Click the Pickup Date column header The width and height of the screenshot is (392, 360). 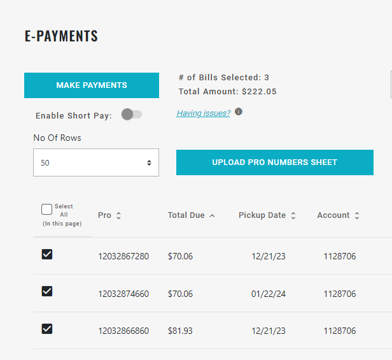point(262,215)
